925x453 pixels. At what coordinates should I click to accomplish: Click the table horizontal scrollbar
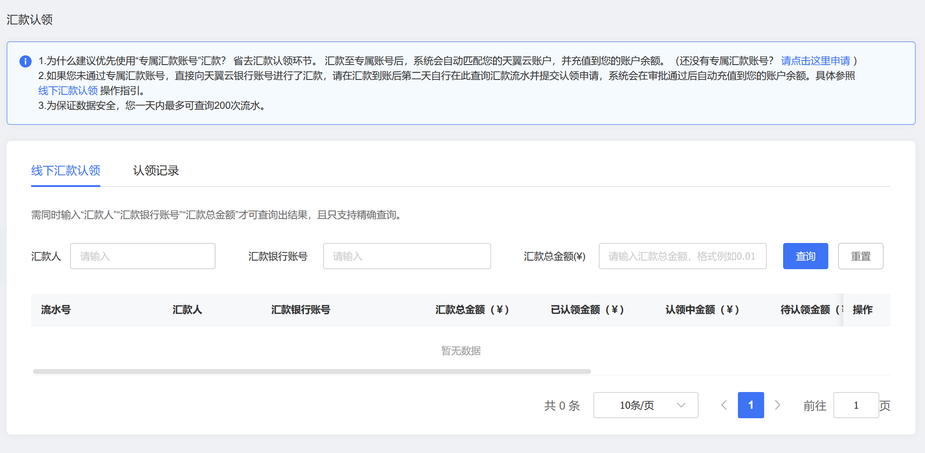pyautogui.click(x=312, y=371)
